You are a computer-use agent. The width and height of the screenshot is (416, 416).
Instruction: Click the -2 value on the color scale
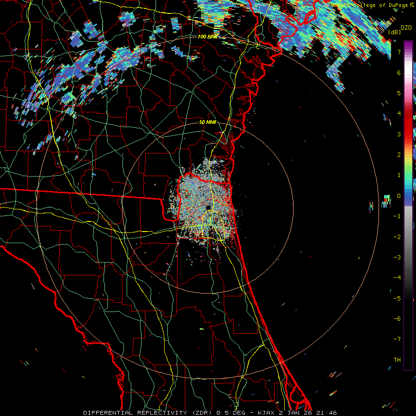[x=397, y=237]
